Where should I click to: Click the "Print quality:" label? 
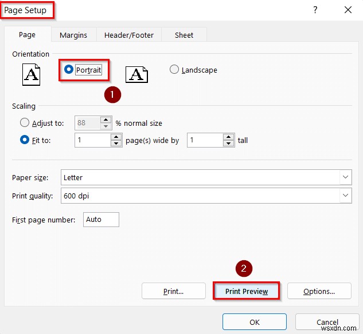(x=33, y=196)
